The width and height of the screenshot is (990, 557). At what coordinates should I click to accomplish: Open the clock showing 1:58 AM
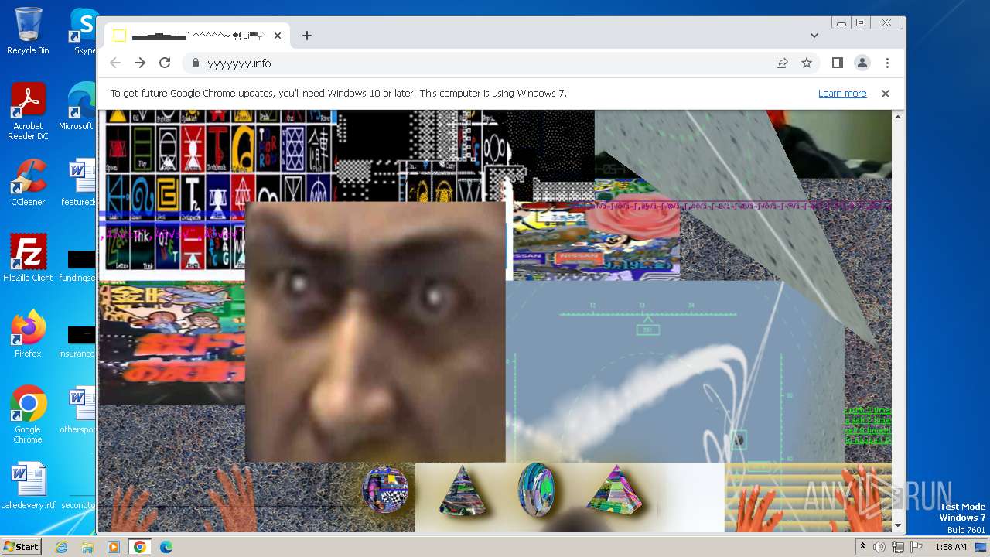click(951, 547)
